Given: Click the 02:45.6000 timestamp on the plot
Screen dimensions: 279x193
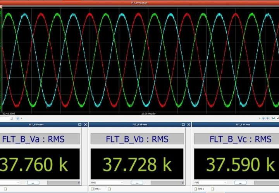Looking at the screenshot, I should coord(9,113).
